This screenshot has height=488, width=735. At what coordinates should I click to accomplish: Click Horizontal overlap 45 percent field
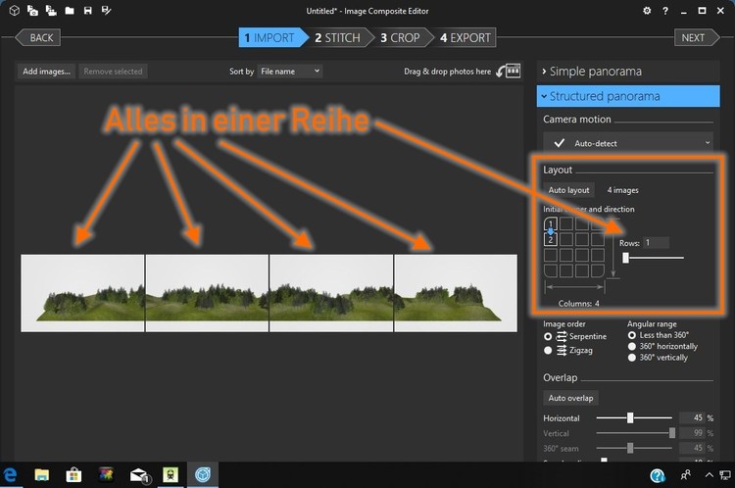(x=692, y=417)
